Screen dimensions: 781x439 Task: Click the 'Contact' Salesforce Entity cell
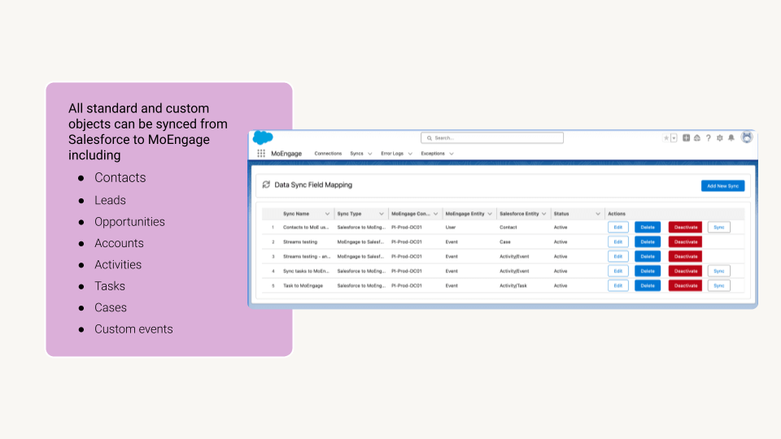(508, 227)
